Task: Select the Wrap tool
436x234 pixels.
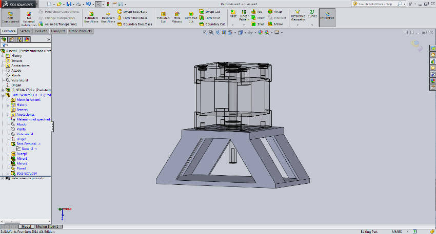Action: coord(275,12)
